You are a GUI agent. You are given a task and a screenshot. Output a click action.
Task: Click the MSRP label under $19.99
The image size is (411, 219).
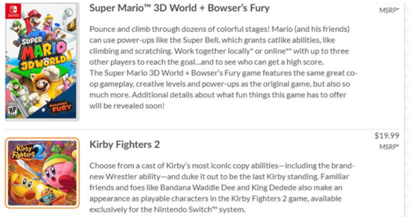point(389,147)
